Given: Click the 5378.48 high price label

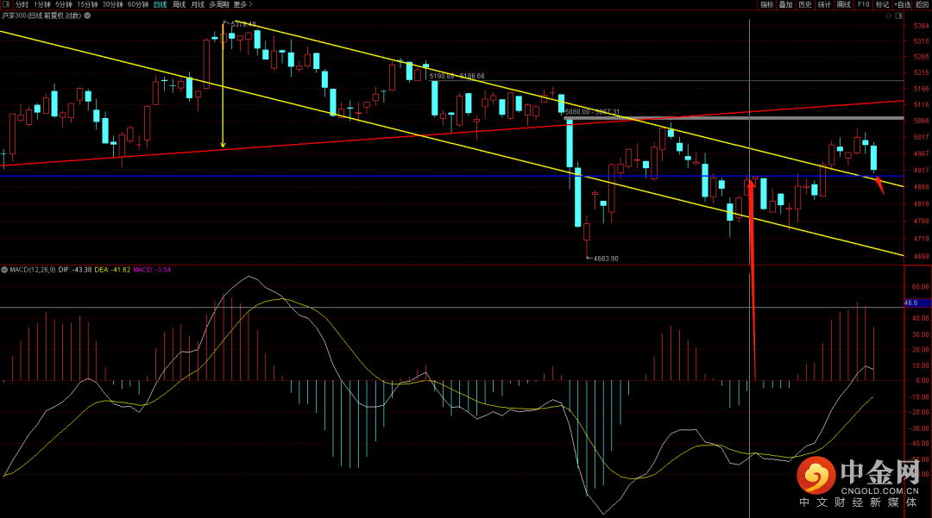Looking at the screenshot, I should click(243, 24).
